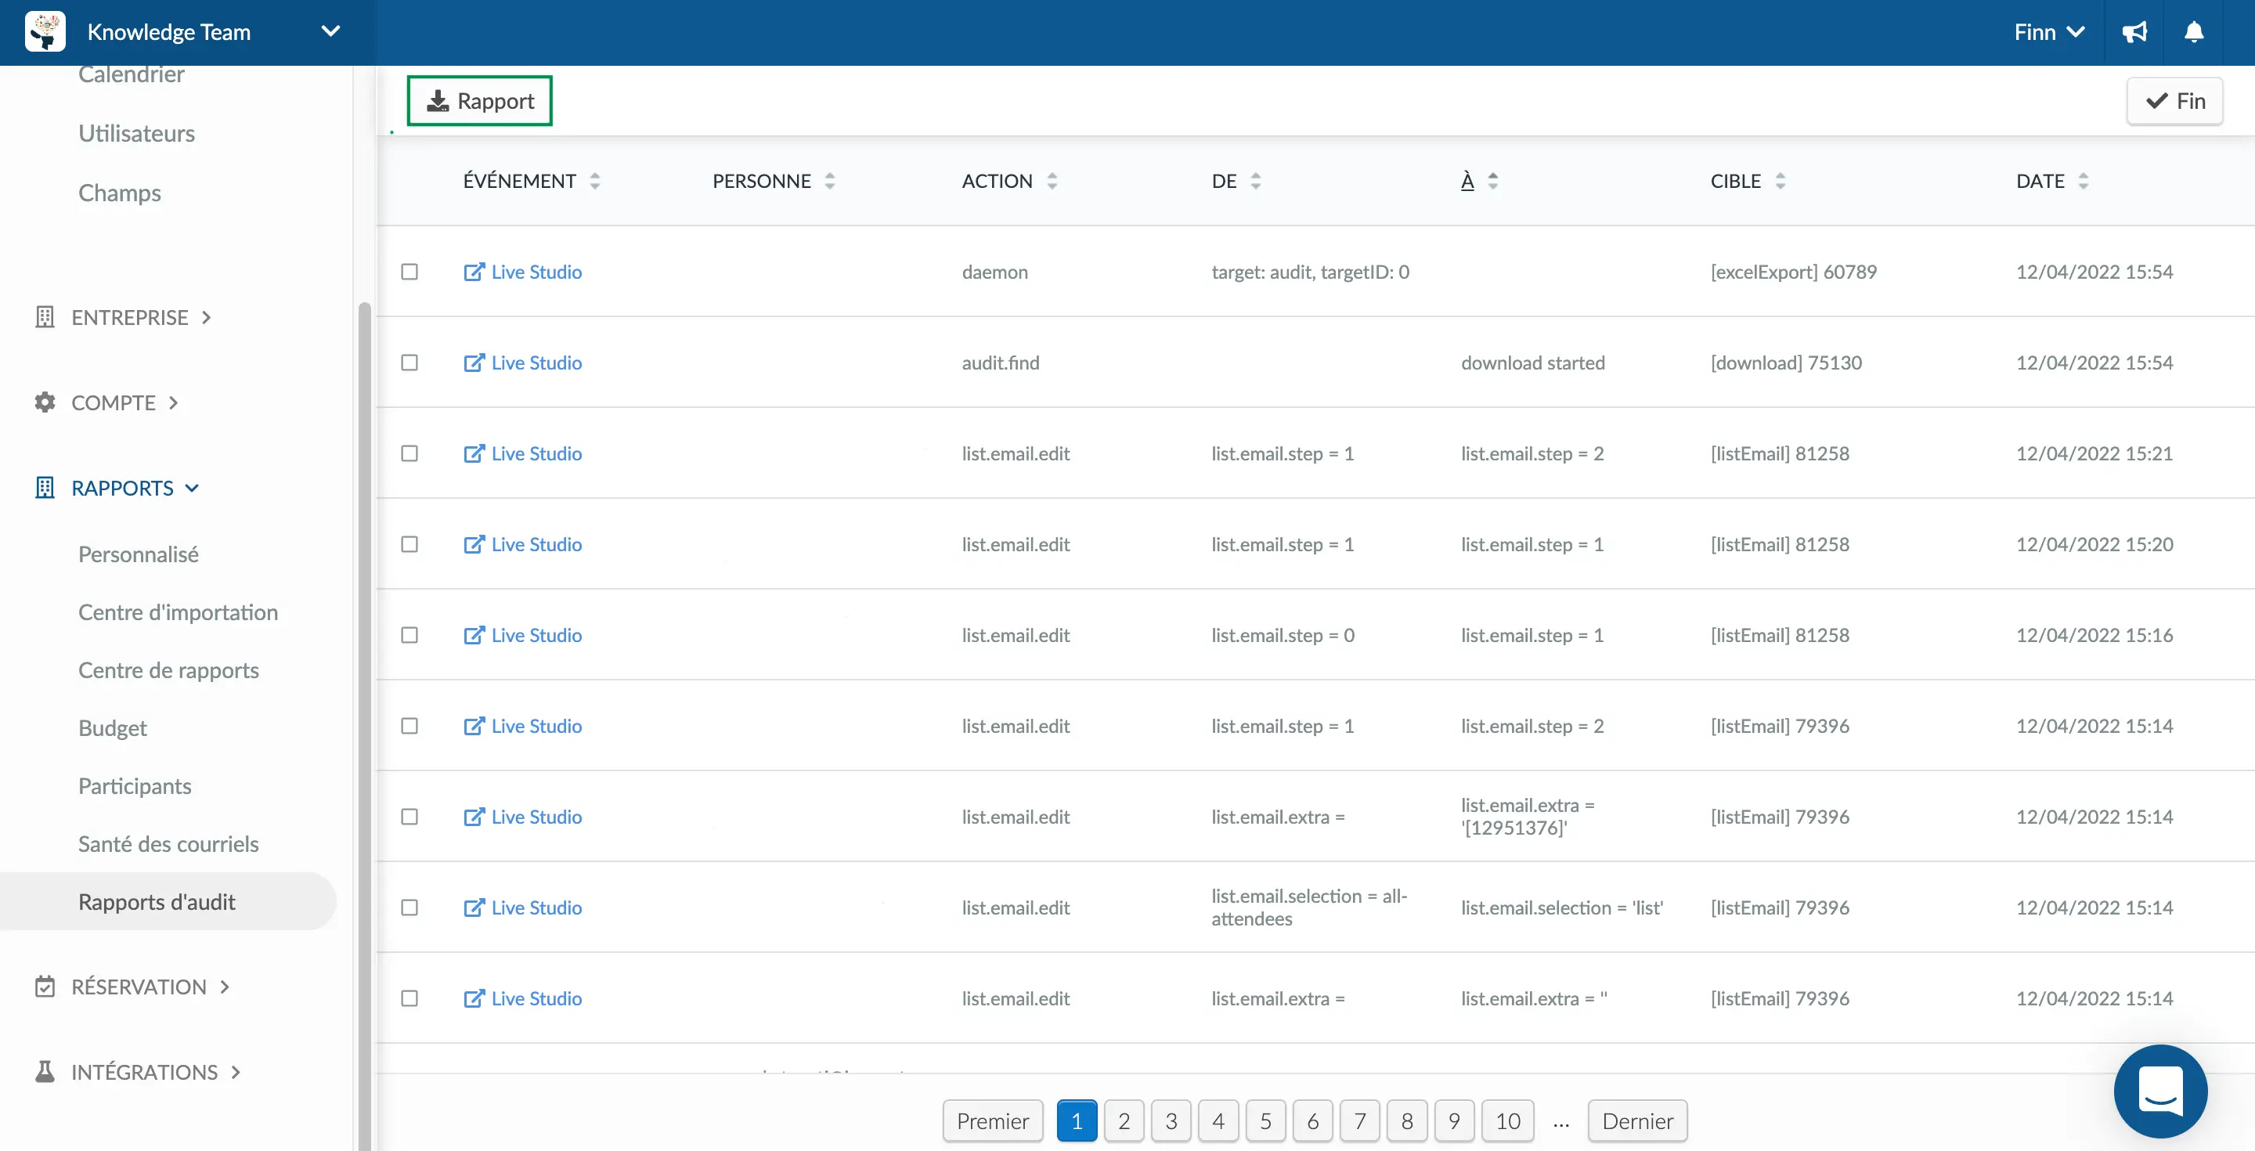Sort by DATE column dropdown arrow
This screenshot has width=2255, height=1151.
tap(2084, 181)
